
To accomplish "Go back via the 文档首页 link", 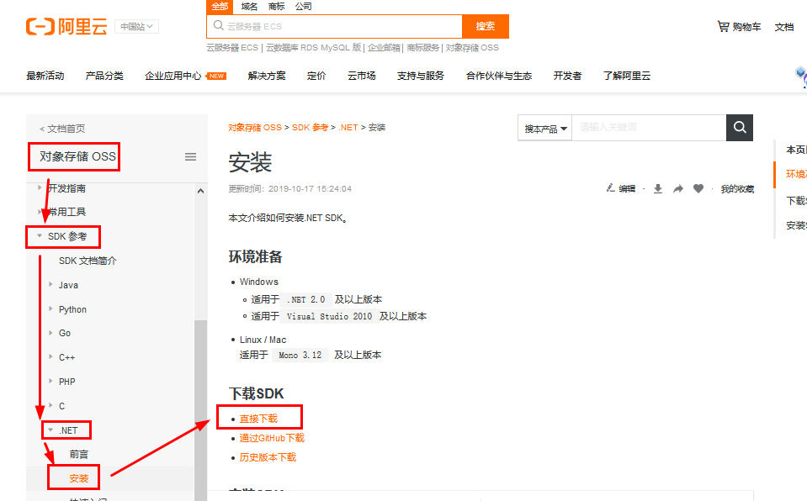I will pyautogui.click(x=62, y=129).
